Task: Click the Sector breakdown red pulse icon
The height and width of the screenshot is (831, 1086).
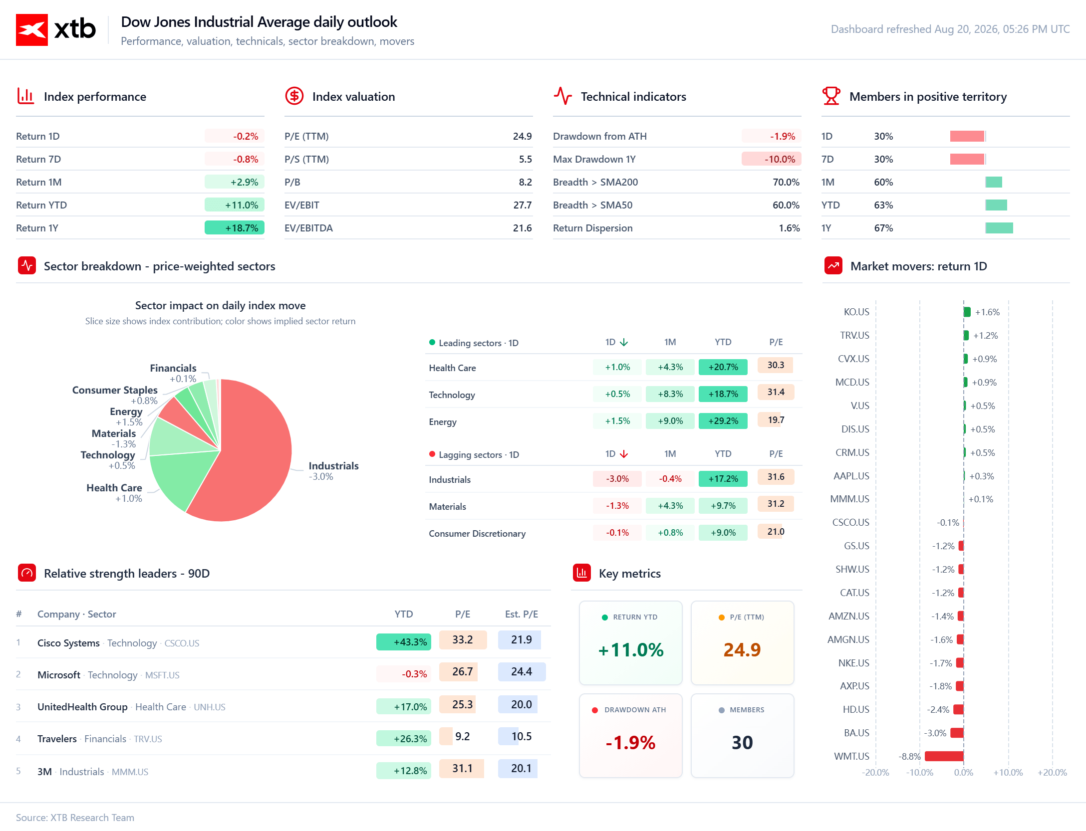Action: 27,265
